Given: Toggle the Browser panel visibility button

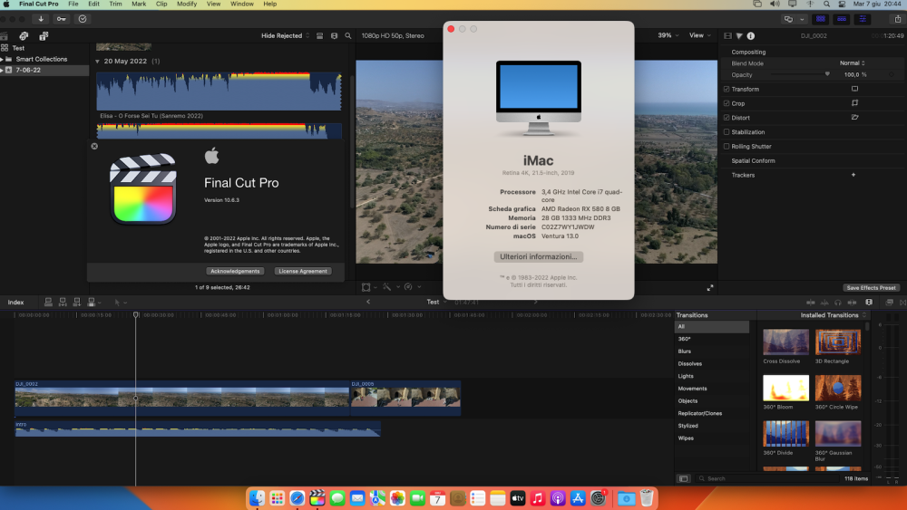Looking at the screenshot, I should click(820, 19).
